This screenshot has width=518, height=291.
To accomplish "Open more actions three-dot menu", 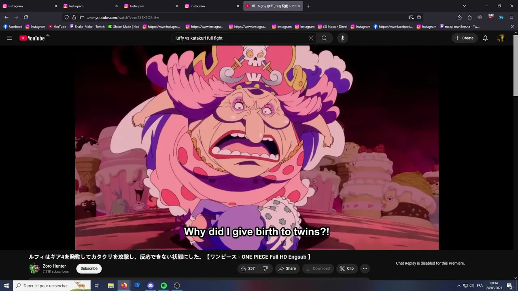I will 365,268.
